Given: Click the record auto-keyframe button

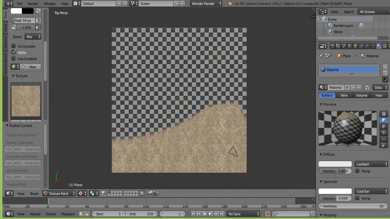Looking at the screenshot, I should coord(268,214).
